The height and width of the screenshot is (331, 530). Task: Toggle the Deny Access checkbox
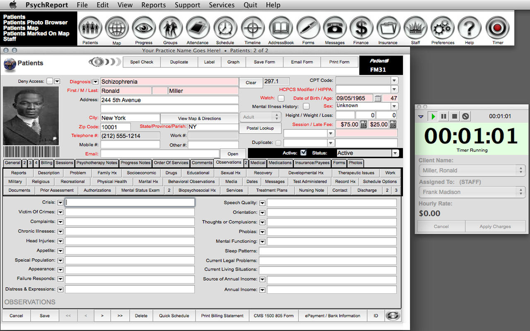click(x=50, y=81)
